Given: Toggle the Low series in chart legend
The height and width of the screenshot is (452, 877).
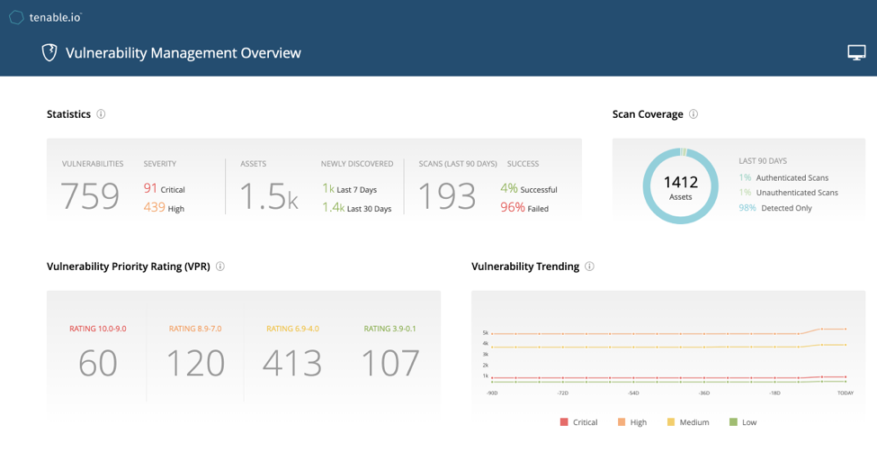Looking at the screenshot, I should 746,422.
